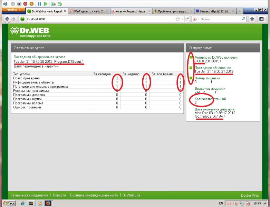270x207 pixels.
Task: Open the Пуск start menu button
Action: click(x=9, y=204)
